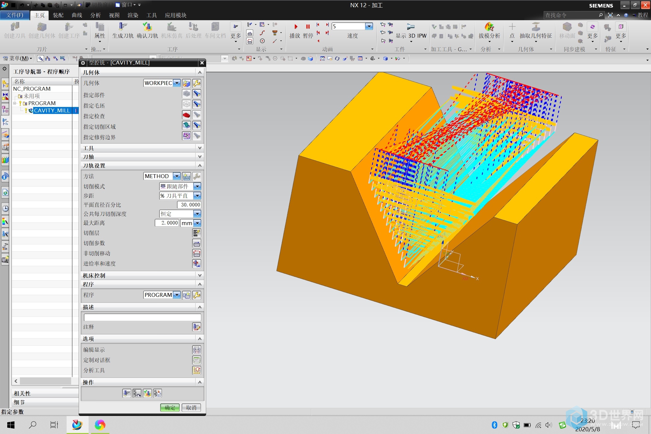Screen dimensions: 651x434
Task: Click the Cancel (取消) button
Action: pyautogui.click(x=191, y=407)
